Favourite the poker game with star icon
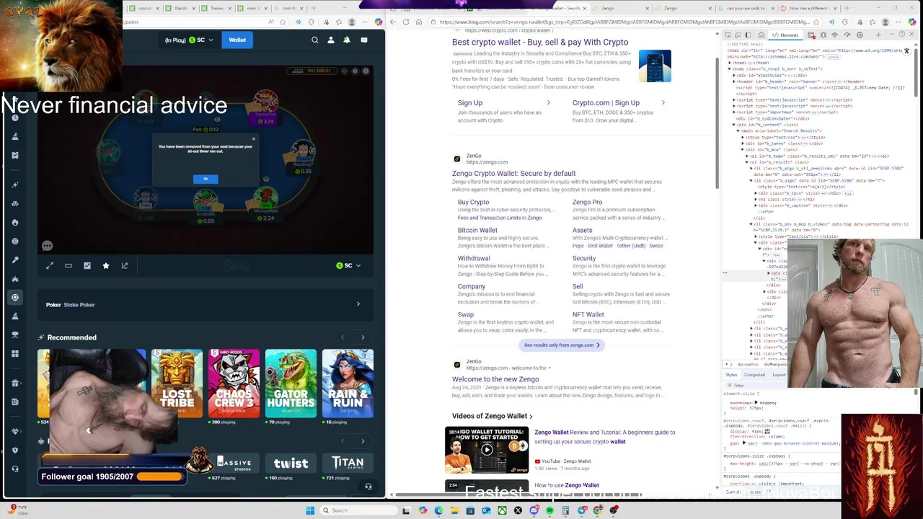 click(x=106, y=266)
